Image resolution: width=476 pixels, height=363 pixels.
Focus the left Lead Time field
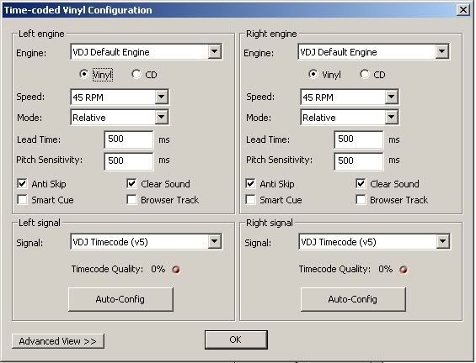pos(129,139)
